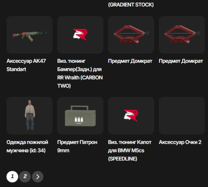Click the Аксессуар Очки 2 title text
The image size is (208, 187).
pos(180,142)
